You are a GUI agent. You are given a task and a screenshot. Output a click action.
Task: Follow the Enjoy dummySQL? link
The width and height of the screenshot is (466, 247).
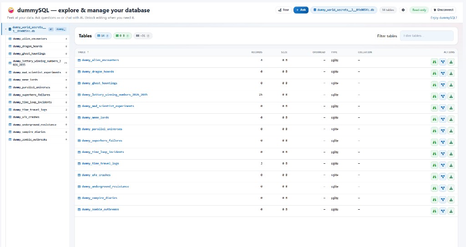(x=443, y=18)
